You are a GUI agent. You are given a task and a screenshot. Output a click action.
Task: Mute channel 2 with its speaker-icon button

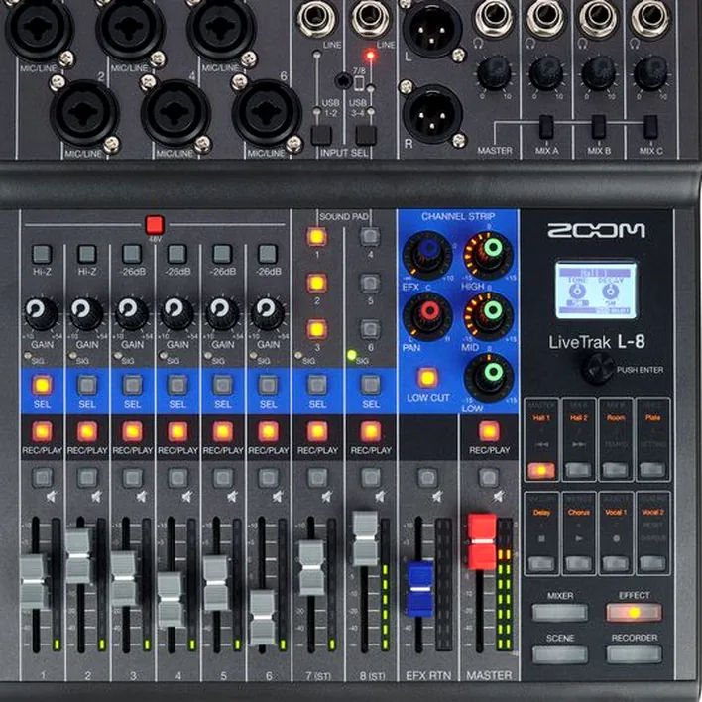click(x=87, y=477)
